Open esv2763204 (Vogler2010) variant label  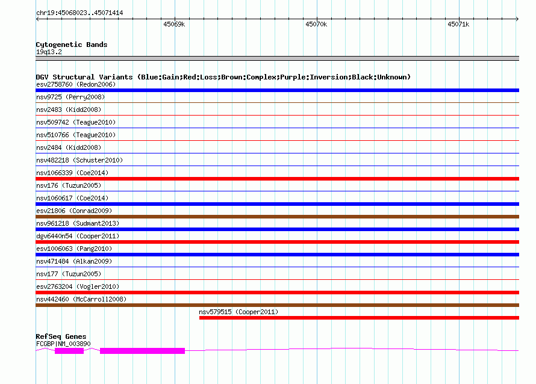coord(78,286)
